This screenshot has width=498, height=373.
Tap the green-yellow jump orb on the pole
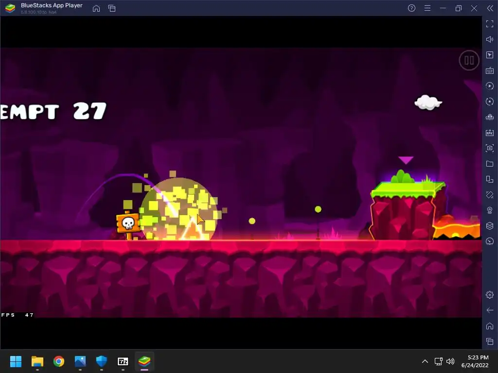pos(318,209)
